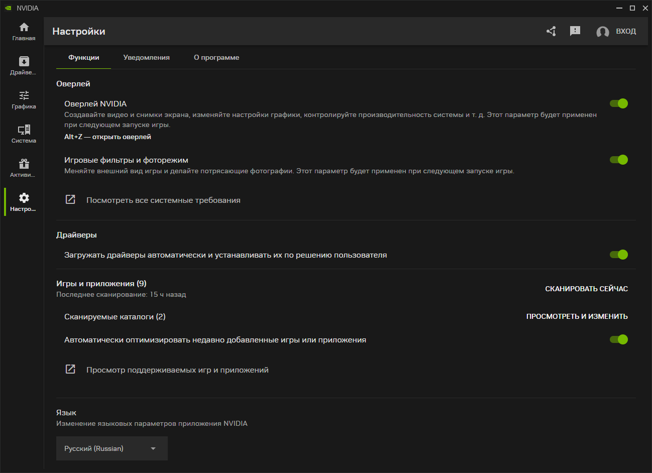The width and height of the screenshot is (652, 473).
Task: Click the user avatar icon
Action: point(603,32)
